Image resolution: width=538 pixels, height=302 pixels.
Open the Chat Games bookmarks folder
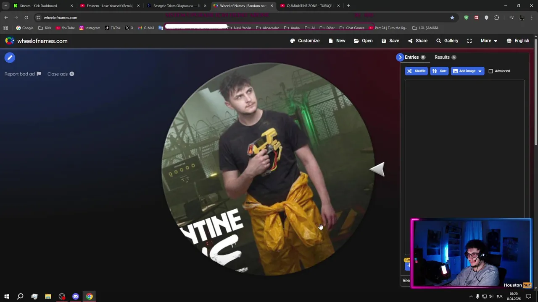[x=352, y=28]
